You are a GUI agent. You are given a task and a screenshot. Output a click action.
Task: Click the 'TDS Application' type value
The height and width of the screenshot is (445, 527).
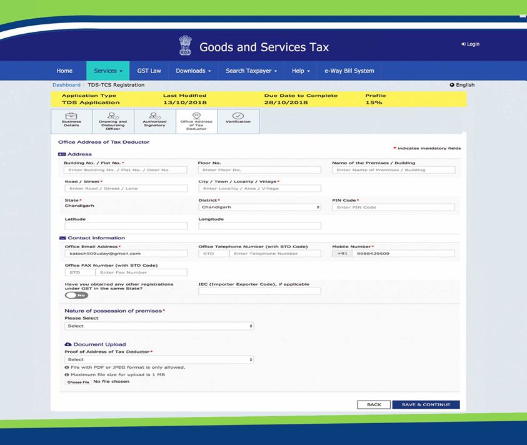click(91, 102)
